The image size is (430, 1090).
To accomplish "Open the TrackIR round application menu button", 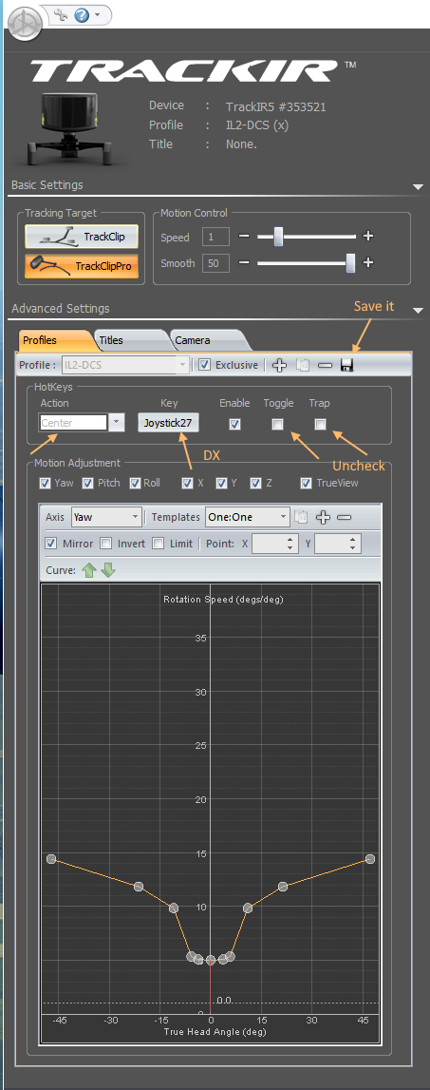I will [x=25, y=23].
